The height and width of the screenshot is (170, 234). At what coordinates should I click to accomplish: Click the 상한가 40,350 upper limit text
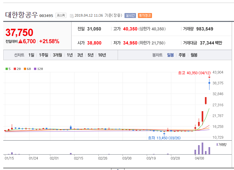point(152,29)
